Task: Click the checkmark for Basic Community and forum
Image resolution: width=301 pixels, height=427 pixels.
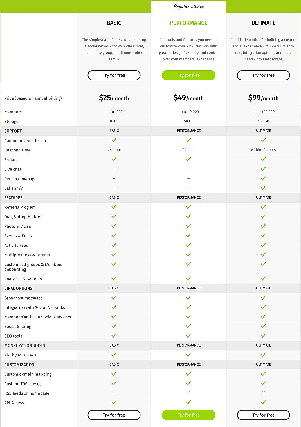Action: 114,140
